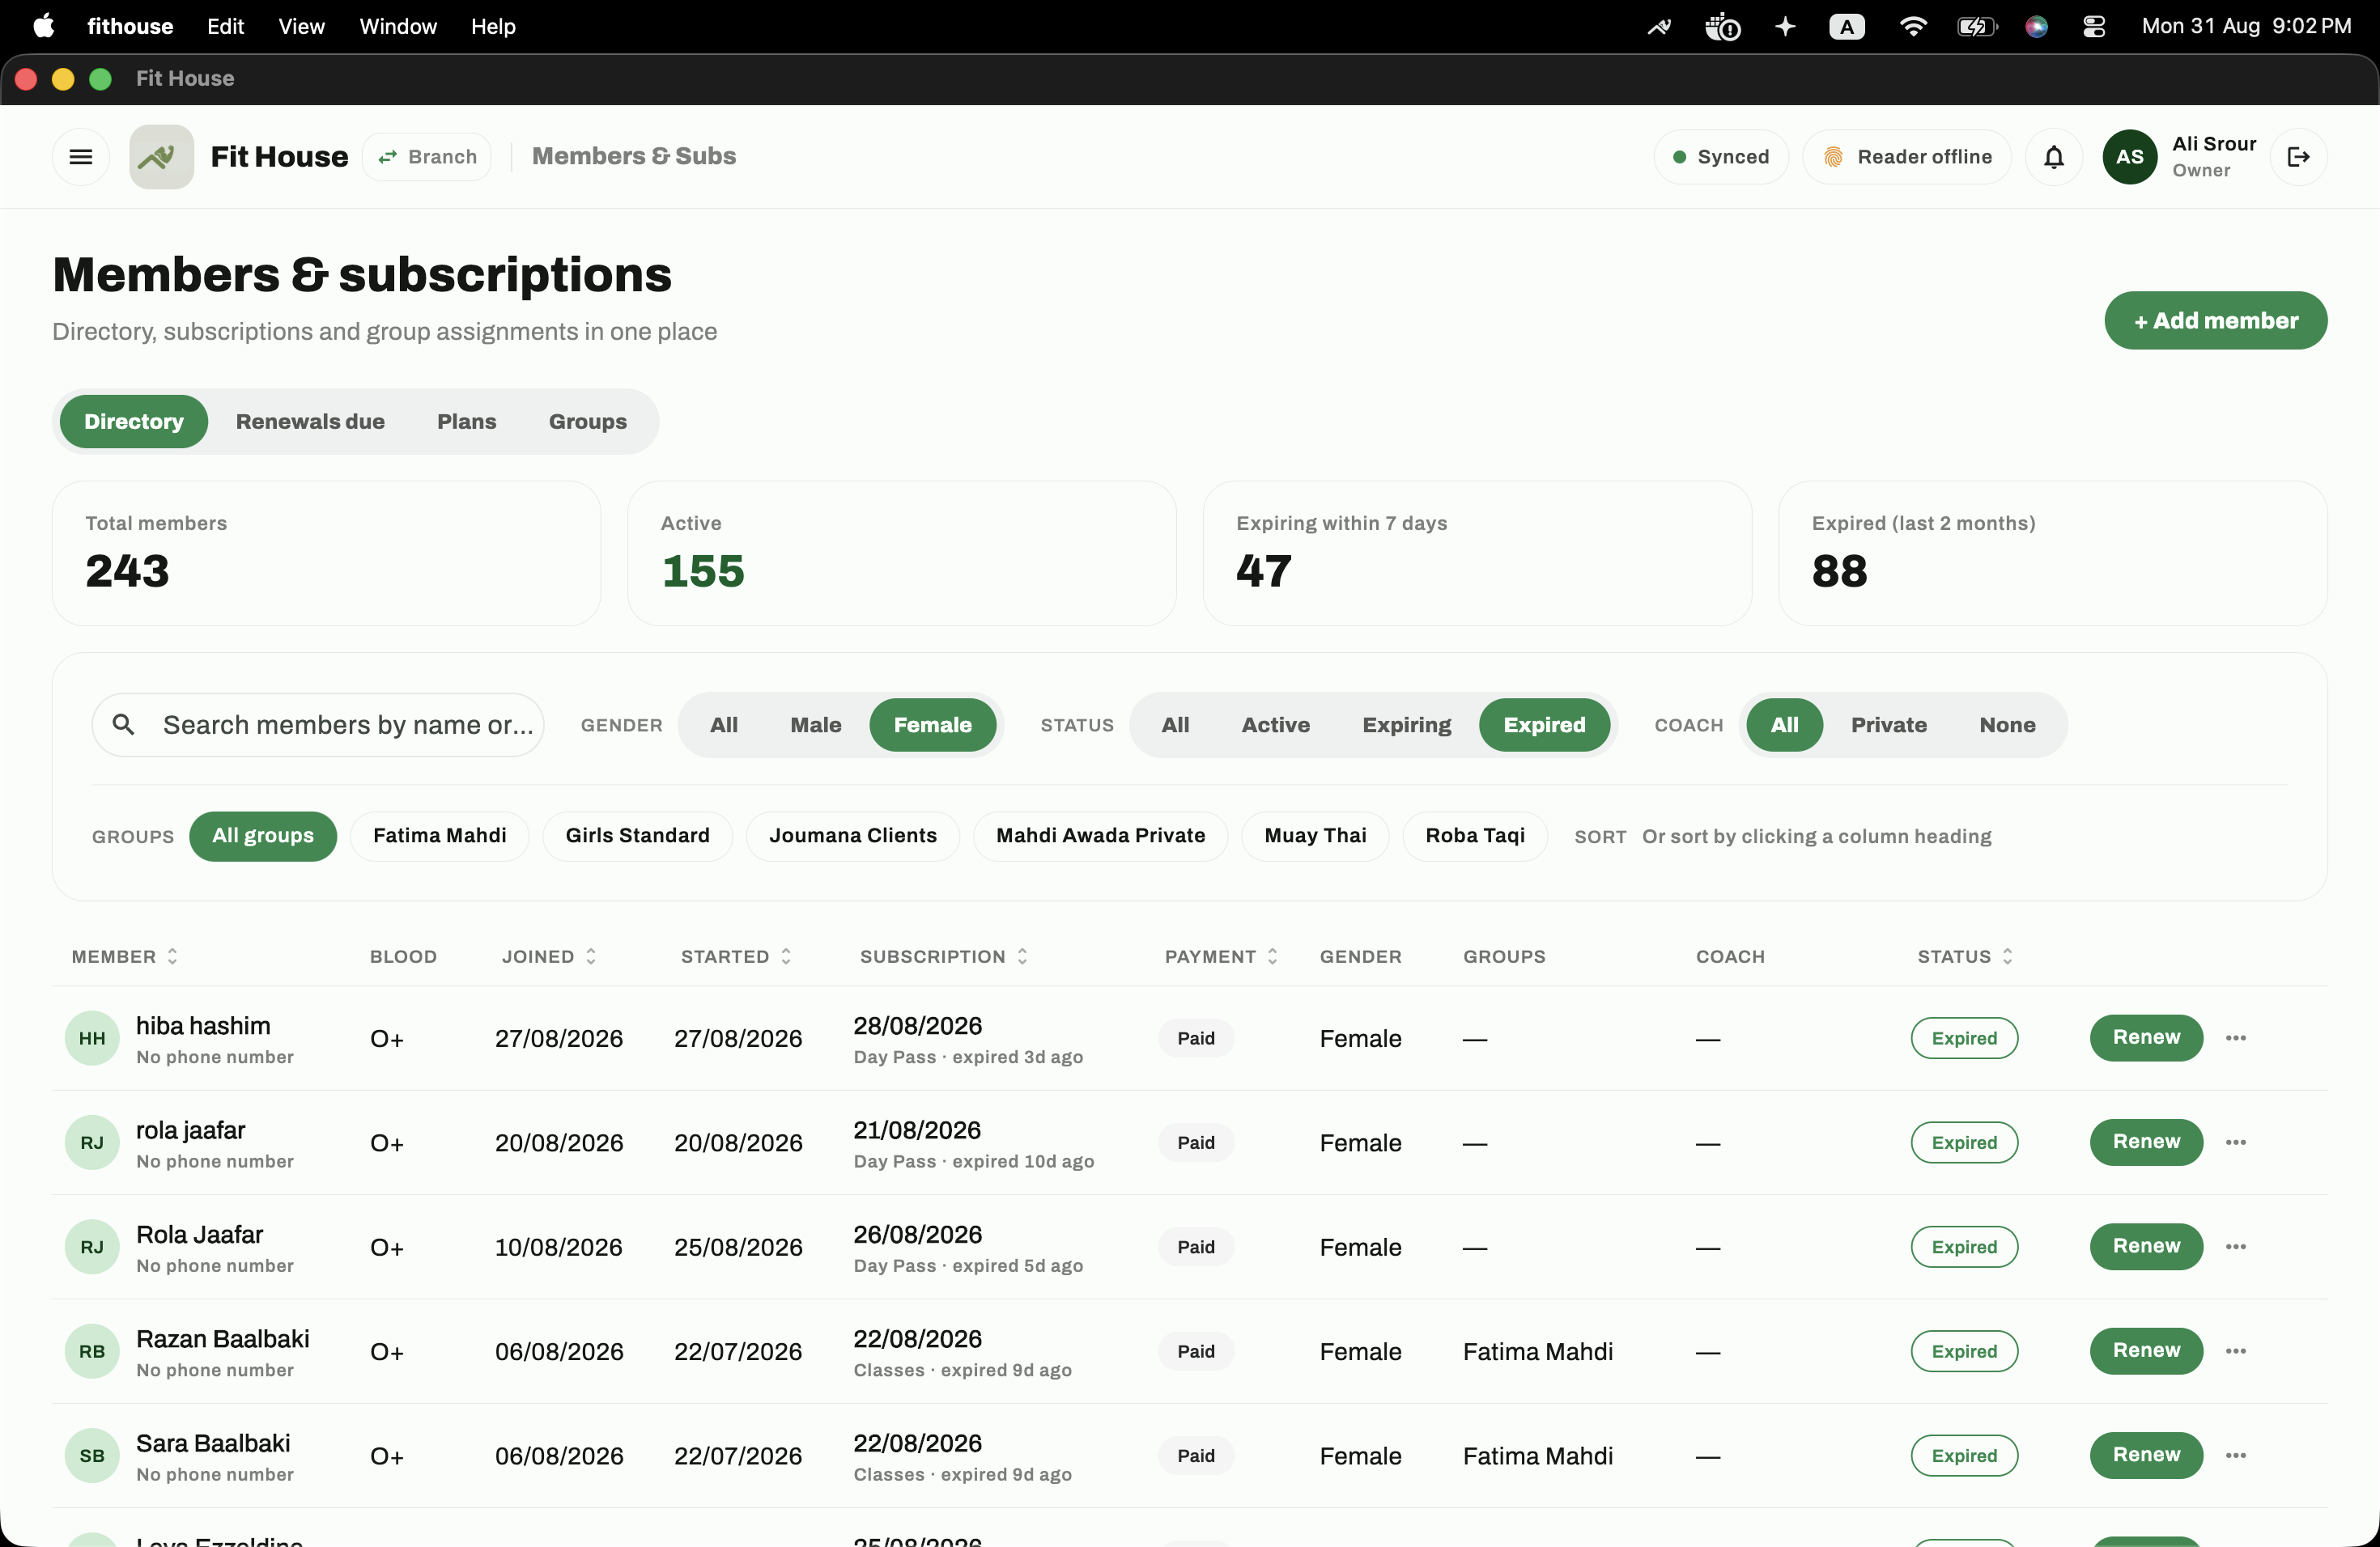The width and height of the screenshot is (2380, 1547).
Task: Click the search members input field
Action: point(318,726)
